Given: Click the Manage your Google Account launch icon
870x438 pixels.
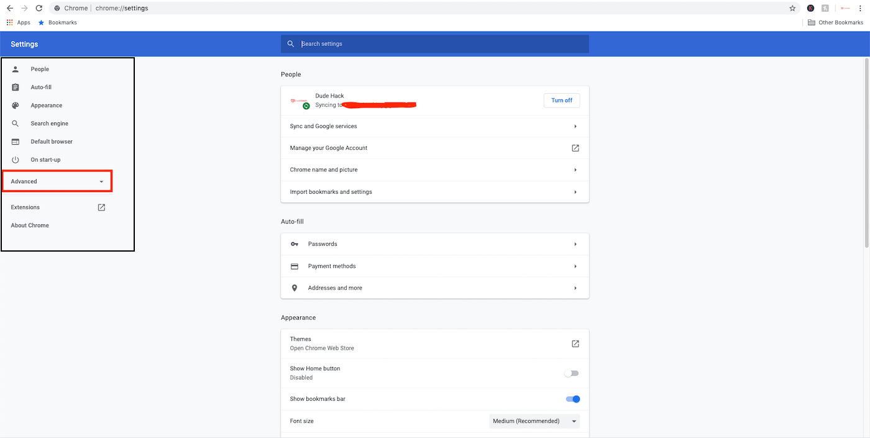Looking at the screenshot, I should (x=575, y=148).
